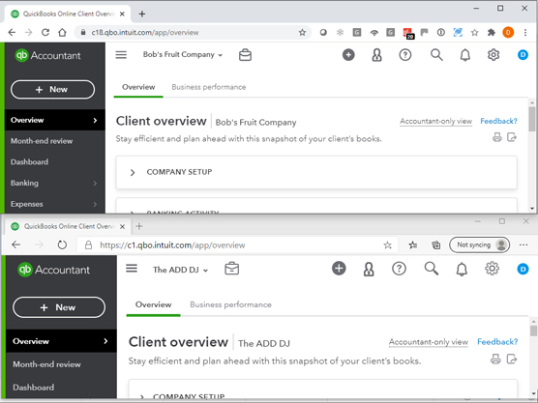Click vertical scrollbar thumb in Bob's Fruit Company page
The width and height of the screenshot is (538, 403).
click(x=531, y=119)
